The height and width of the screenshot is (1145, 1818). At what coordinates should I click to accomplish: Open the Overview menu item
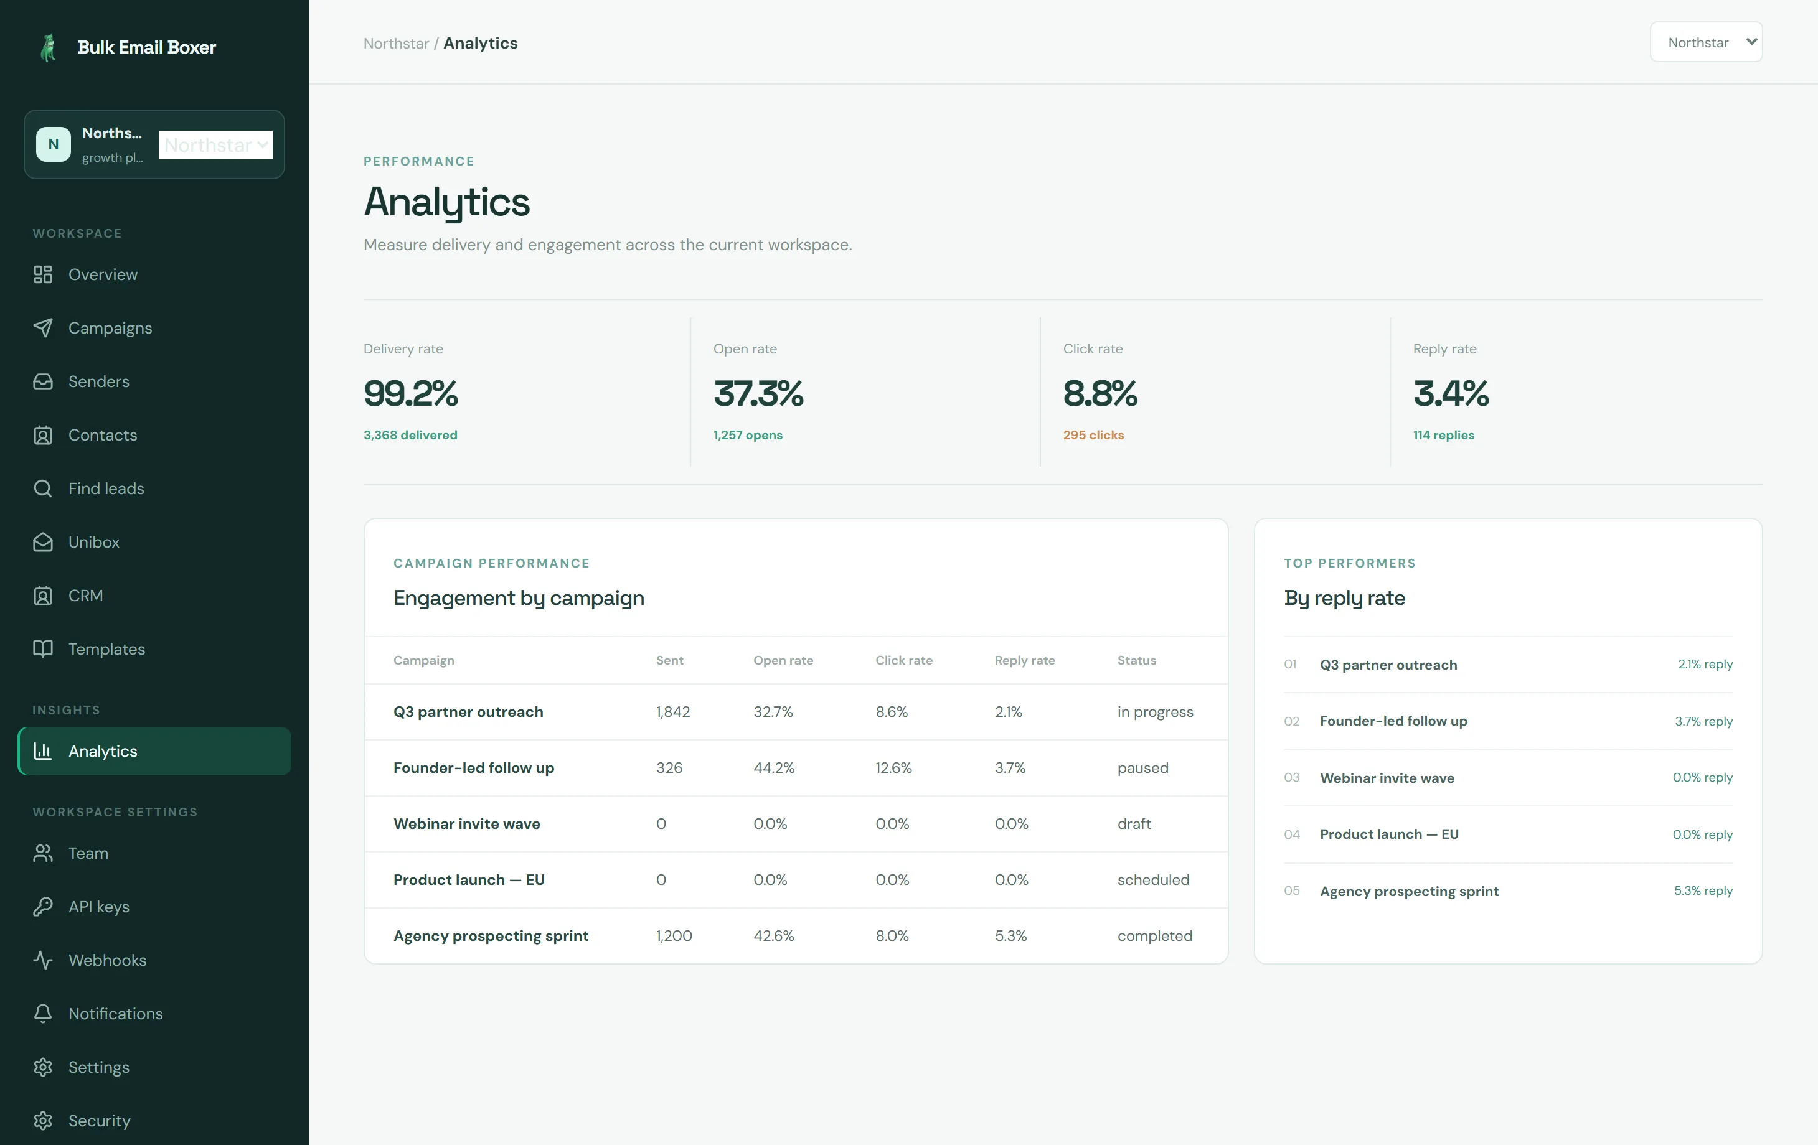click(154, 275)
